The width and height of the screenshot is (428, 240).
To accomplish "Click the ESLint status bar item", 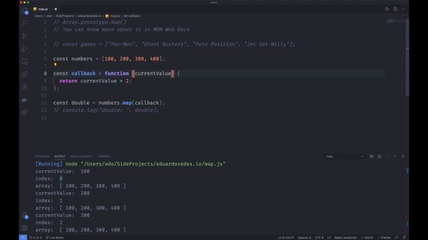I will [x=367, y=237].
